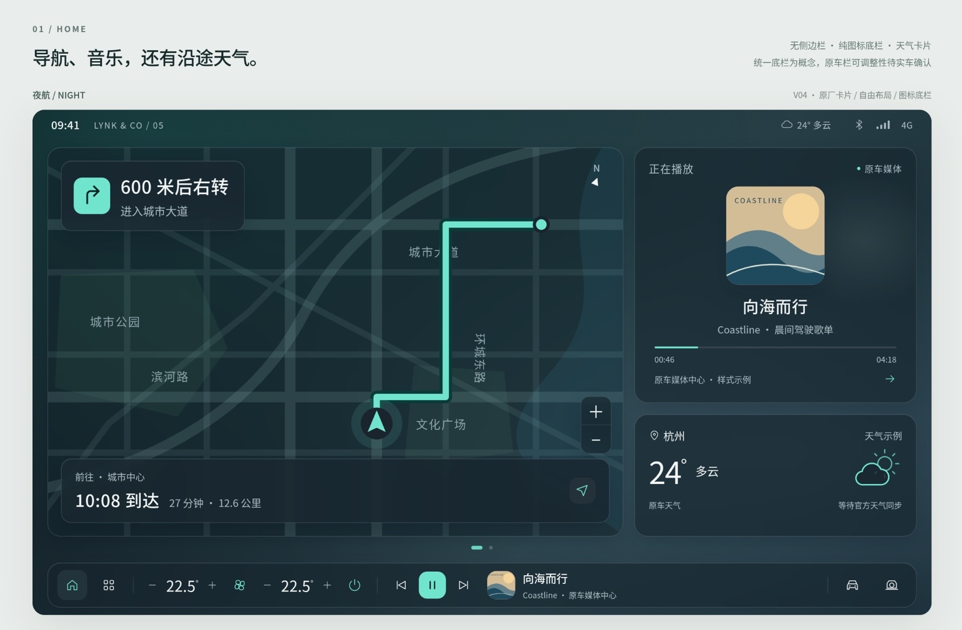The height and width of the screenshot is (630, 962).
Task: Click the signal strength bars icon
Action: pyautogui.click(x=883, y=125)
